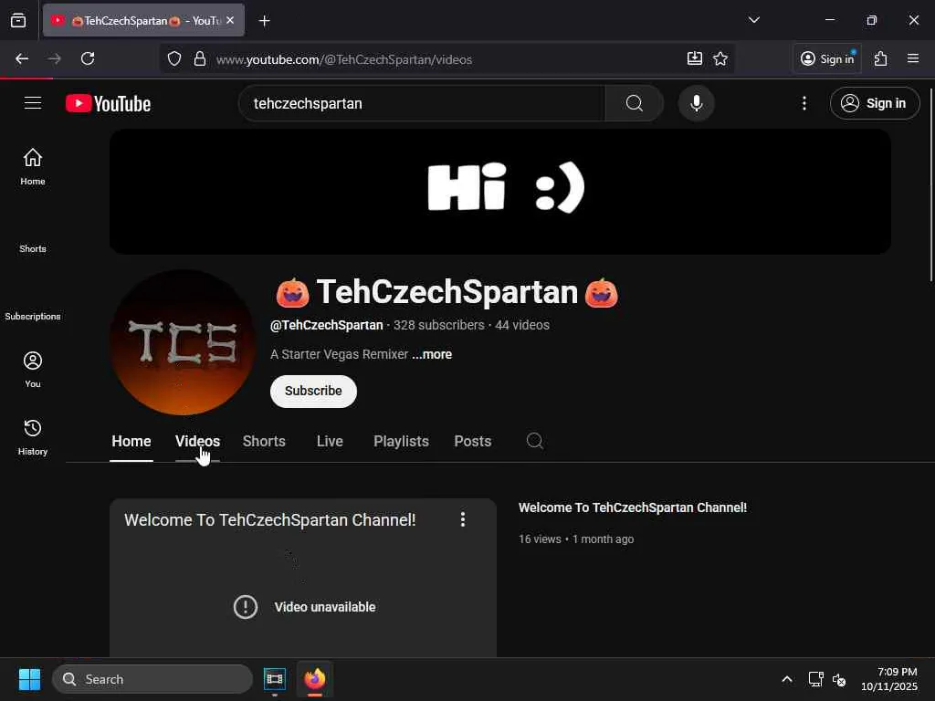Open three-dot menu on welcome video
Image resolution: width=935 pixels, height=701 pixels.
pos(463,519)
